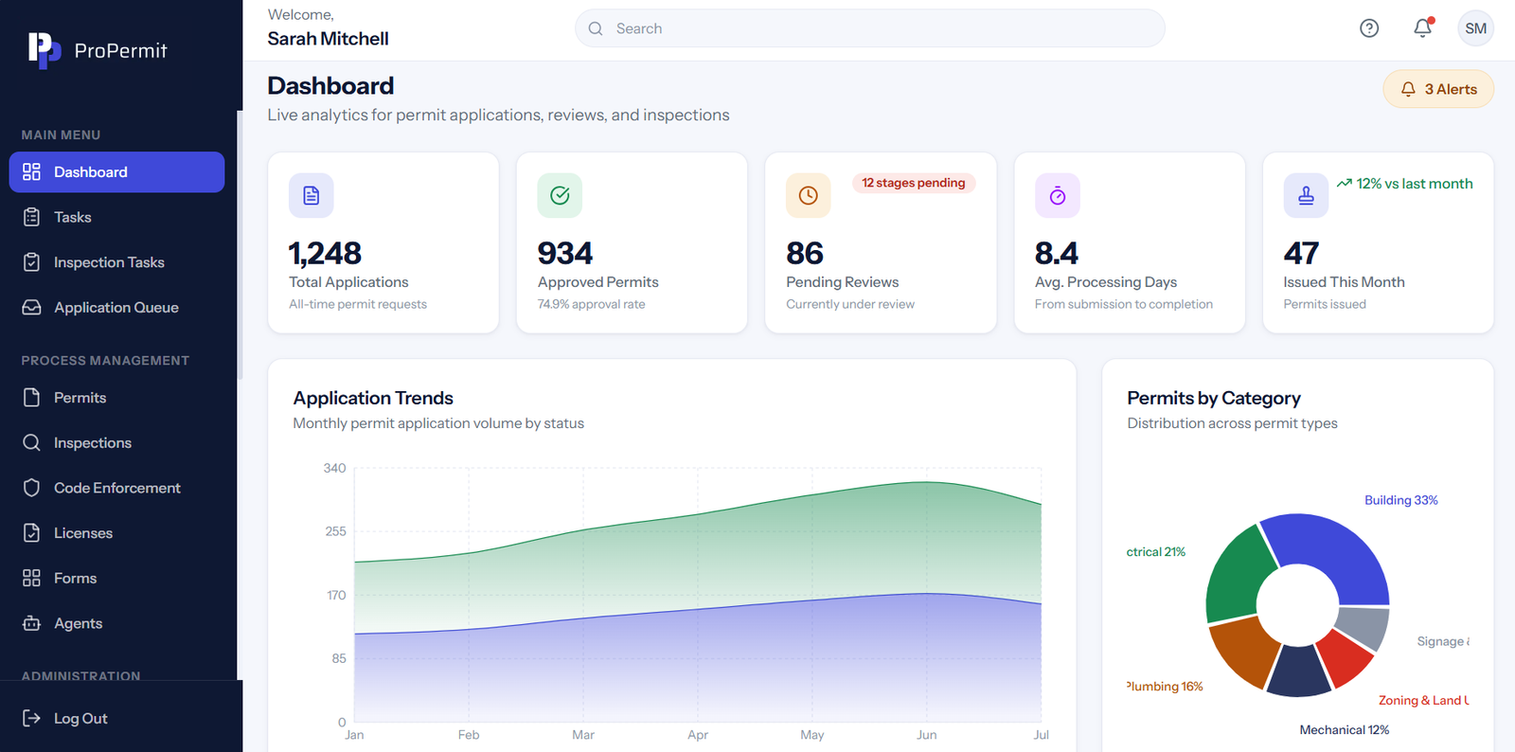The image size is (1515, 752).
Task: Open Inspection Tasks in the sidebar
Action: click(116, 262)
